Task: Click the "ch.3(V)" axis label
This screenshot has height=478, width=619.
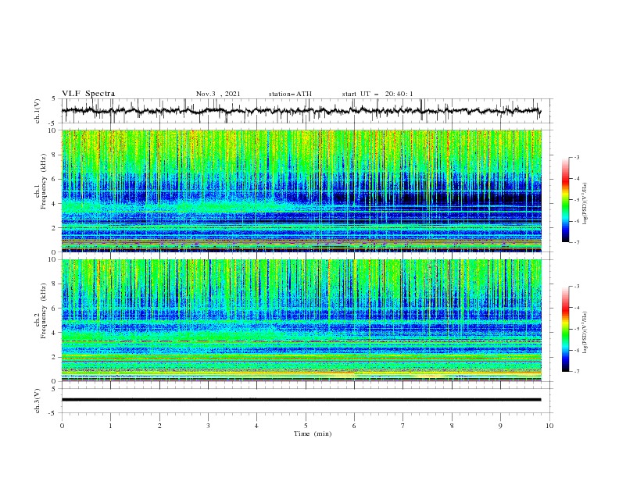Action: point(38,401)
